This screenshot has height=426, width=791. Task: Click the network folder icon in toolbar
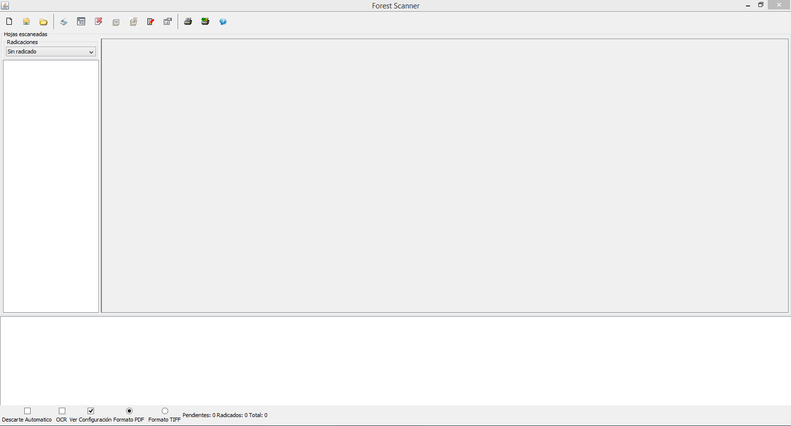(27, 21)
